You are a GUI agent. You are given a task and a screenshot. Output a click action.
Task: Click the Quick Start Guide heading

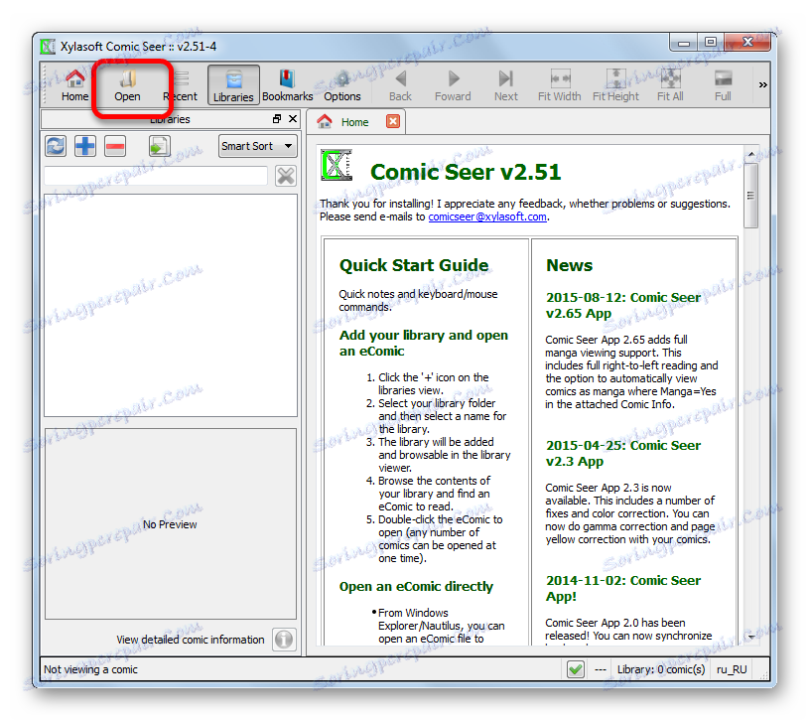414,265
